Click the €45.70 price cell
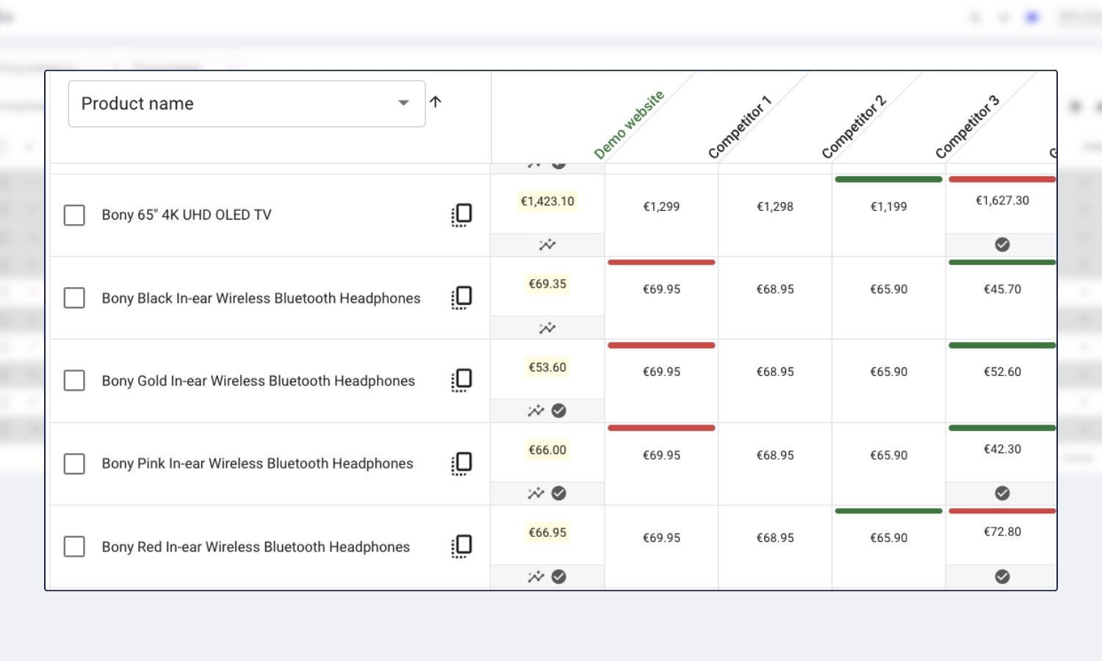The image size is (1102, 661). (x=1002, y=289)
